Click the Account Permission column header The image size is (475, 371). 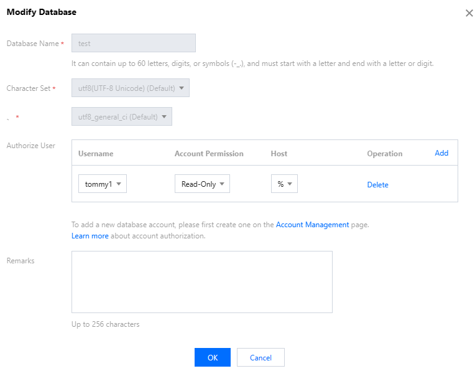pyautogui.click(x=209, y=154)
